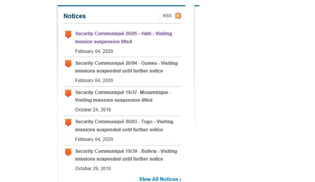Open Security Communiqué 20/05 Haiti notice
The height and width of the screenshot is (182, 315).
coord(123,37)
